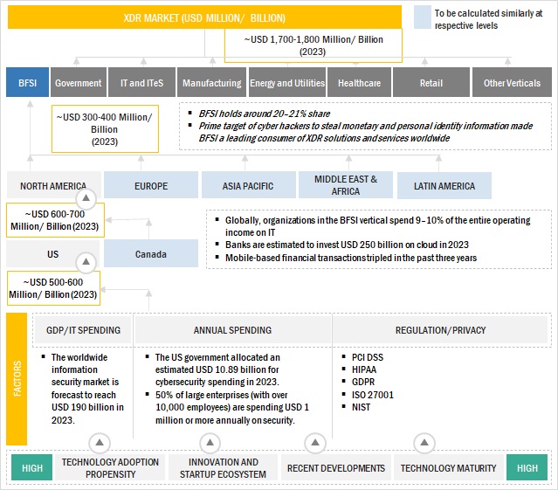Select the Healthcare vertical box

click(x=359, y=83)
